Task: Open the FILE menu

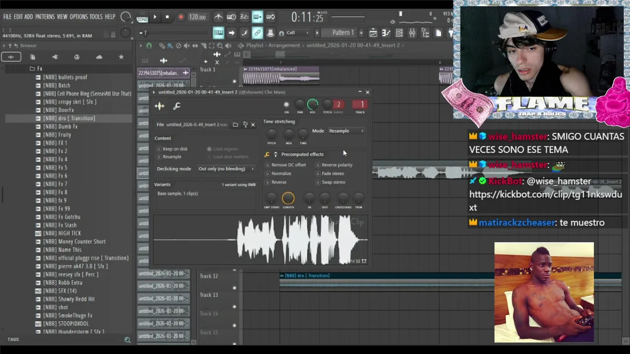Action: click(7, 17)
